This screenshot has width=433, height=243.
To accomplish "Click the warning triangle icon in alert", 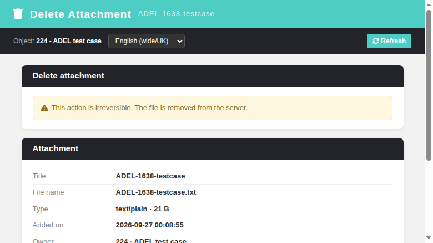I will pos(44,108).
